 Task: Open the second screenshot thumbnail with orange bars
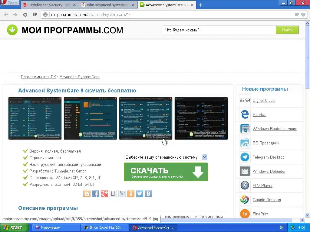(90, 118)
